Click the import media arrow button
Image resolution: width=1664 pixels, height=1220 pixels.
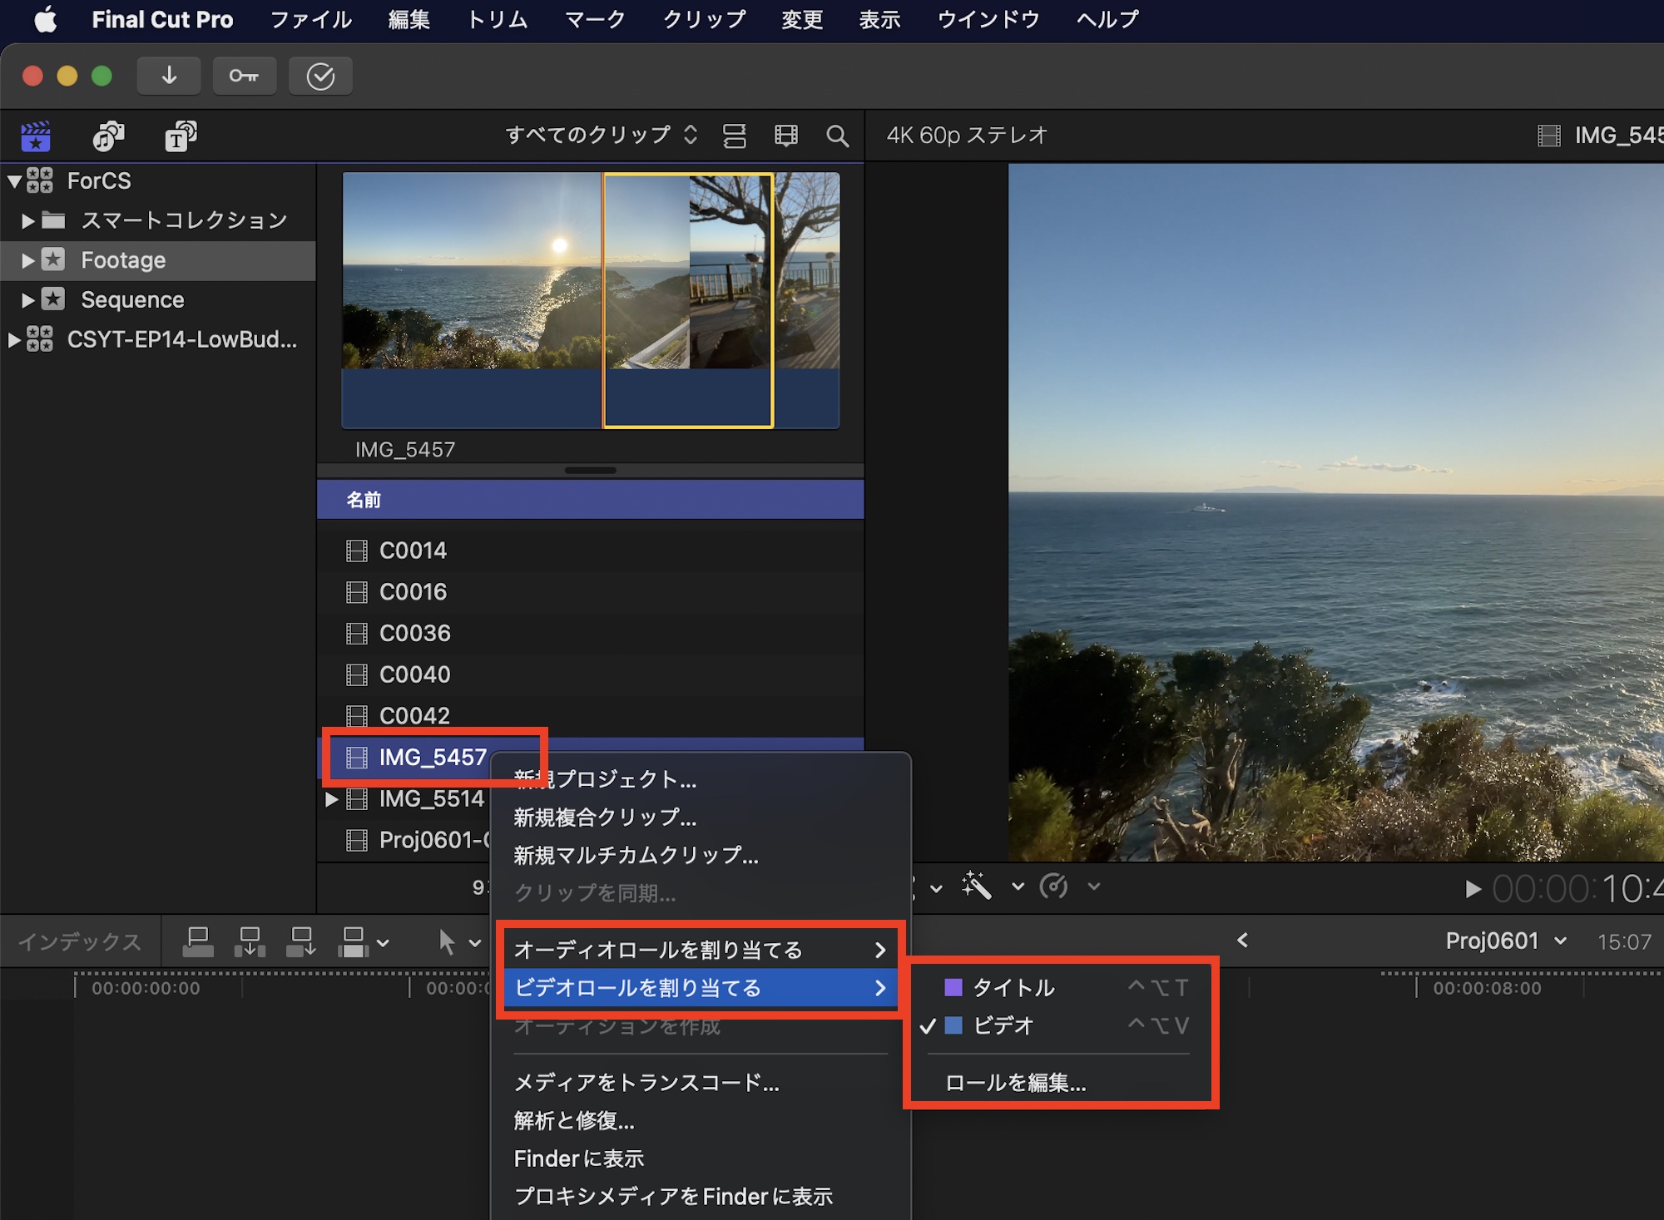point(169,76)
